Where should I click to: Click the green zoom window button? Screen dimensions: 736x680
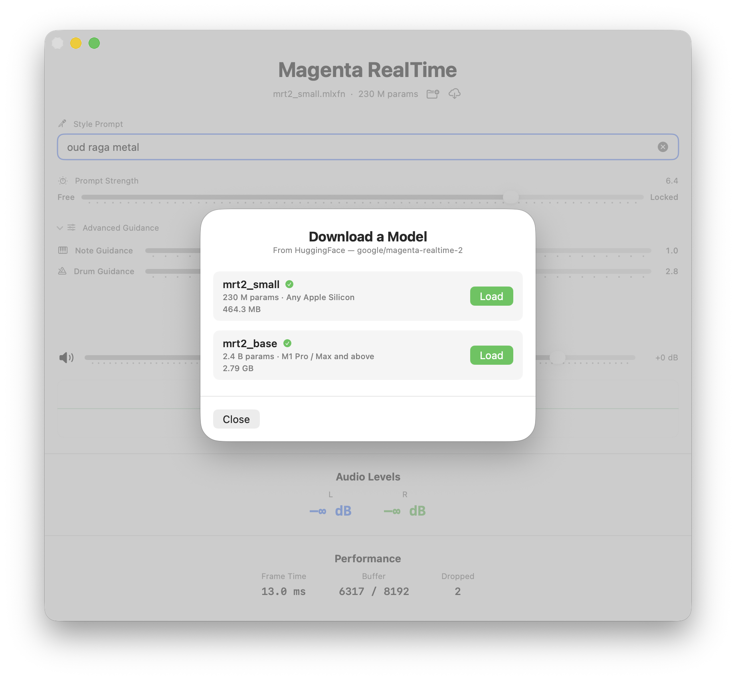pos(94,43)
